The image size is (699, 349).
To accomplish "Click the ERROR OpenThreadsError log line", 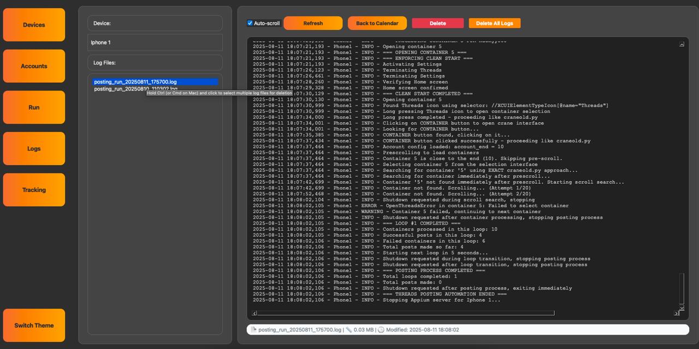I will pyautogui.click(x=411, y=206).
